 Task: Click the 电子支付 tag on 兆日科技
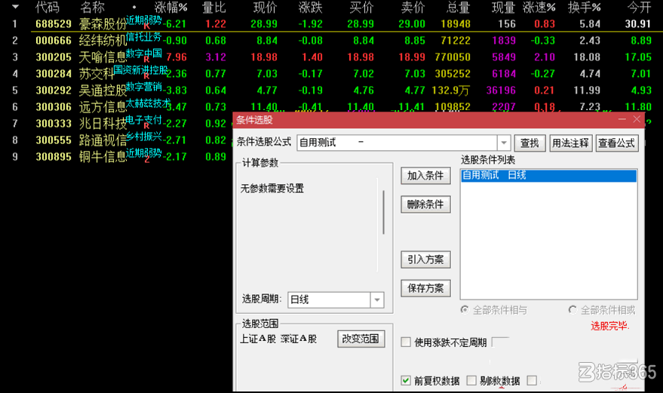click(144, 120)
